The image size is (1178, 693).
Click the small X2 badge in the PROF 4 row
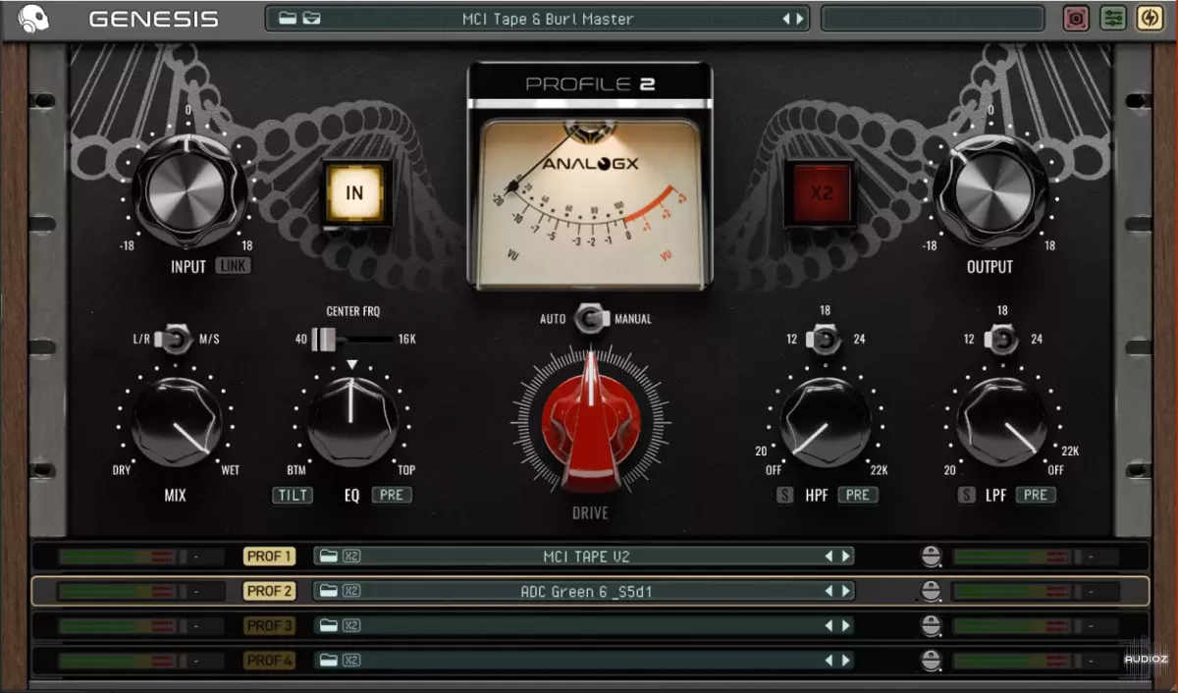[351, 660]
